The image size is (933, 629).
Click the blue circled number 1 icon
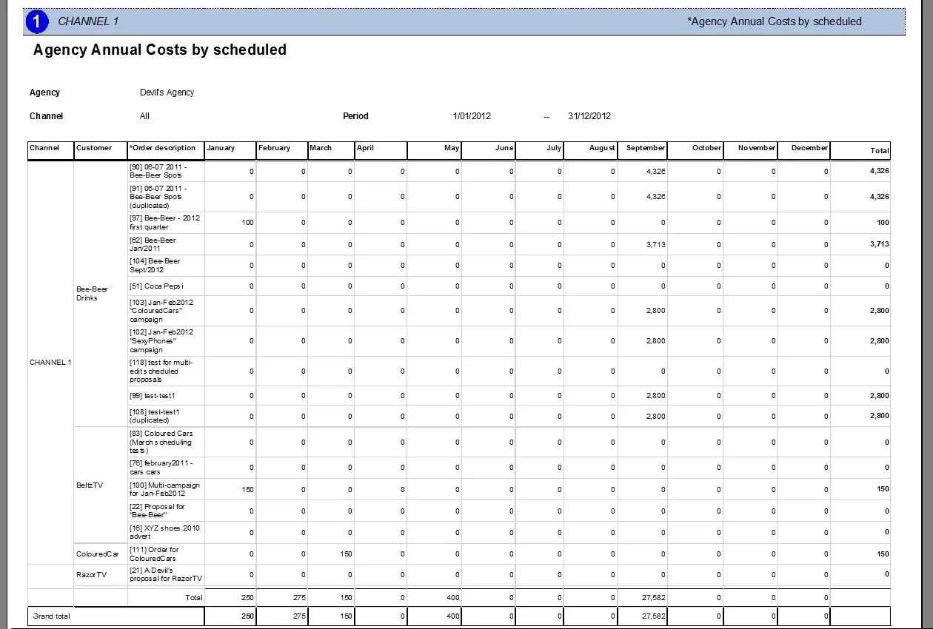tap(36, 21)
